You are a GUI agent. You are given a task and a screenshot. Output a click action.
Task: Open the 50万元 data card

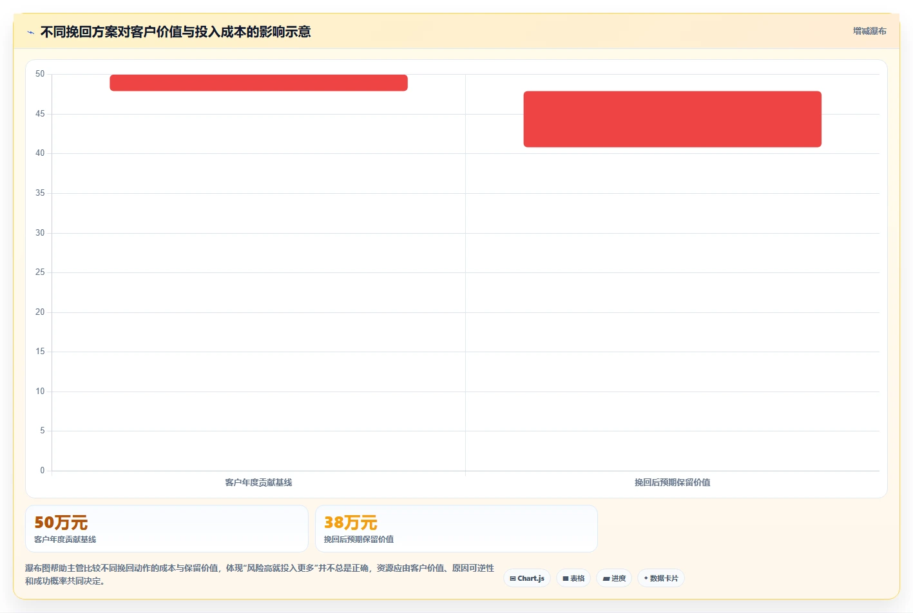tap(167, 529)
